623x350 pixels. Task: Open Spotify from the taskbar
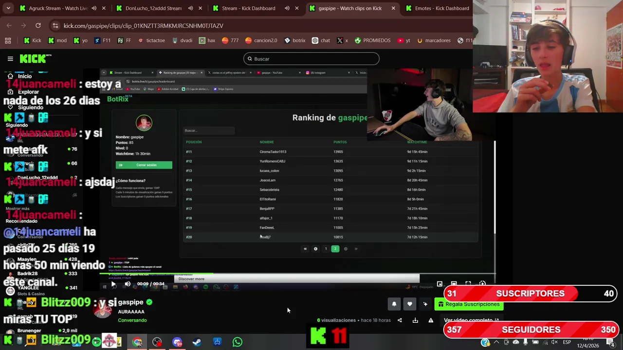coord(96,342)
